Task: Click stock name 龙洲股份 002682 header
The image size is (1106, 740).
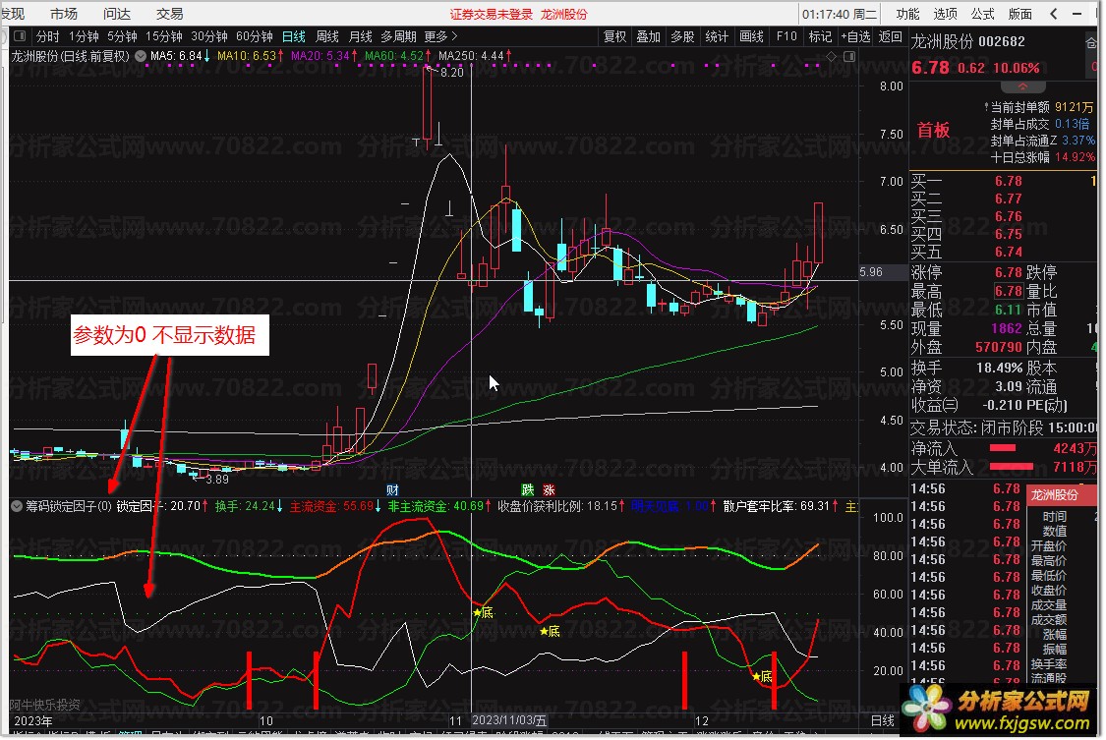Action: [967, 41]
